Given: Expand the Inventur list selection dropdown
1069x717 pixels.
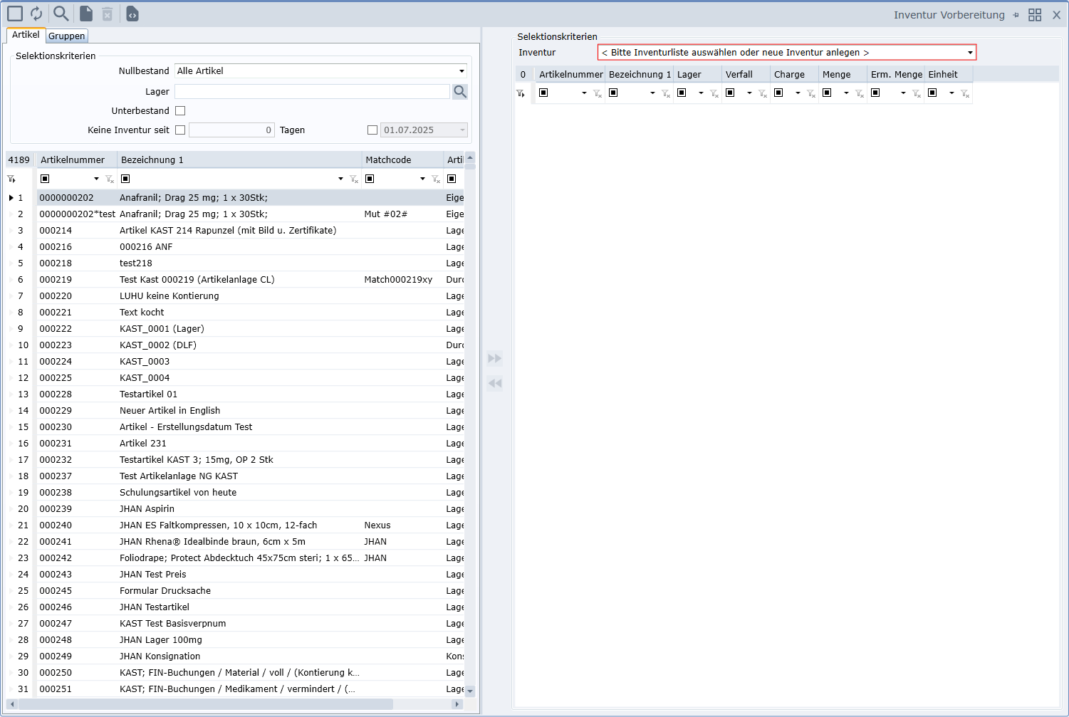Looking at the screenshot, I should tap(969, 53).
